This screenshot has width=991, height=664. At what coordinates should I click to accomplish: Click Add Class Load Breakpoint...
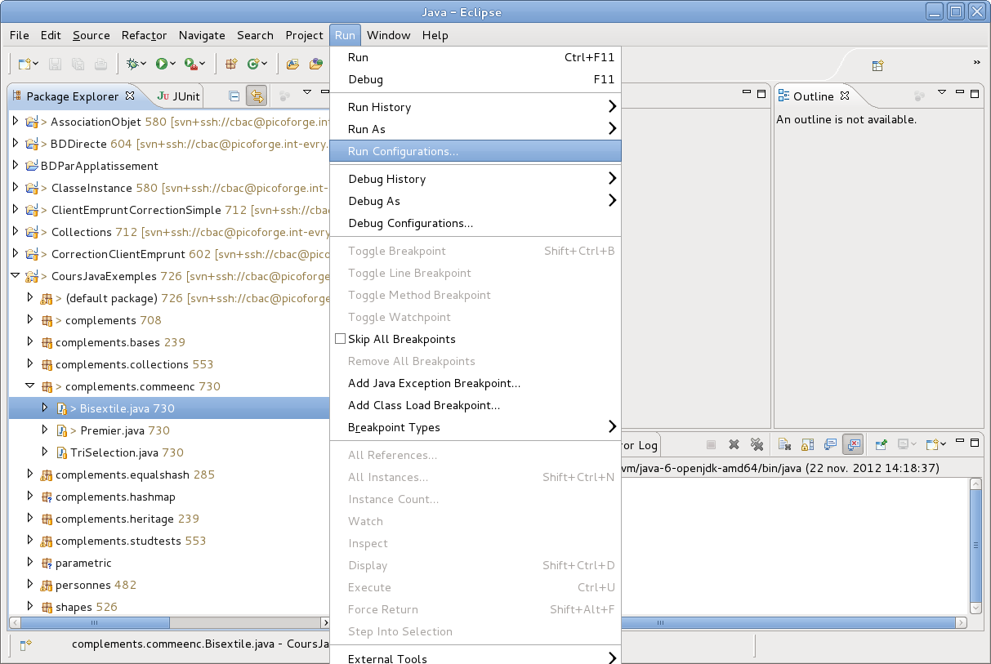[x=475, y=405]
